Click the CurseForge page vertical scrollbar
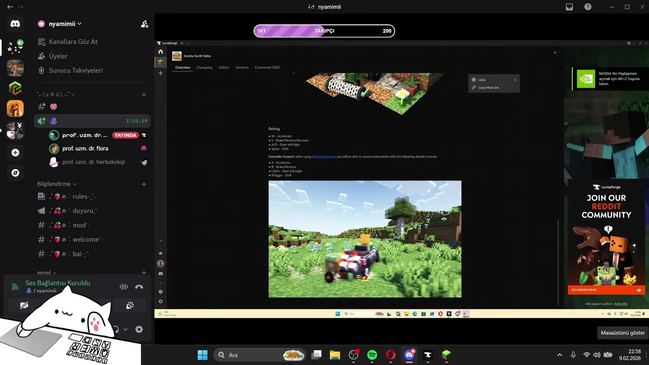Viewport: 649px width, 365px height. click(x=558, y=261)
